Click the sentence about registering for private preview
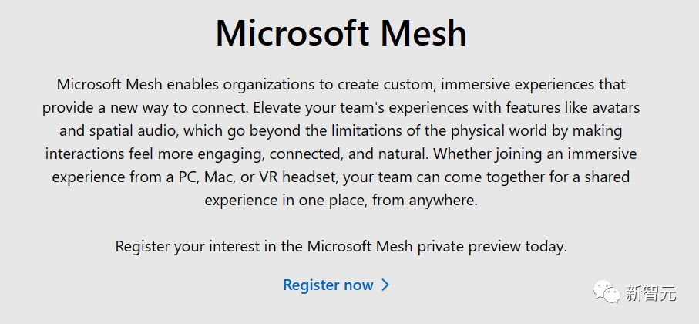 coord(341,247)
